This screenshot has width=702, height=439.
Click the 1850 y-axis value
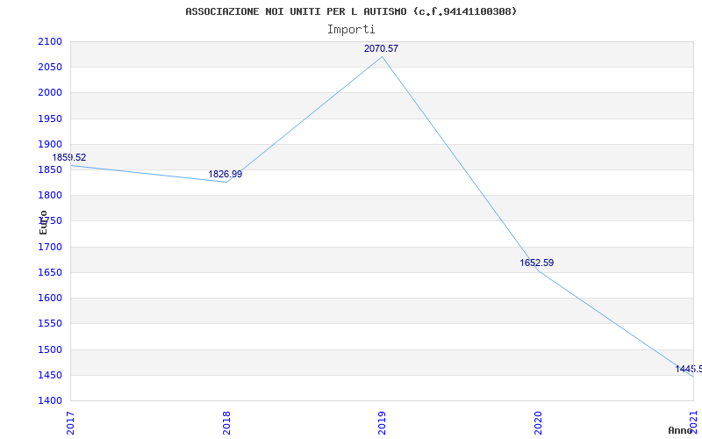click(x=50, y=169)
